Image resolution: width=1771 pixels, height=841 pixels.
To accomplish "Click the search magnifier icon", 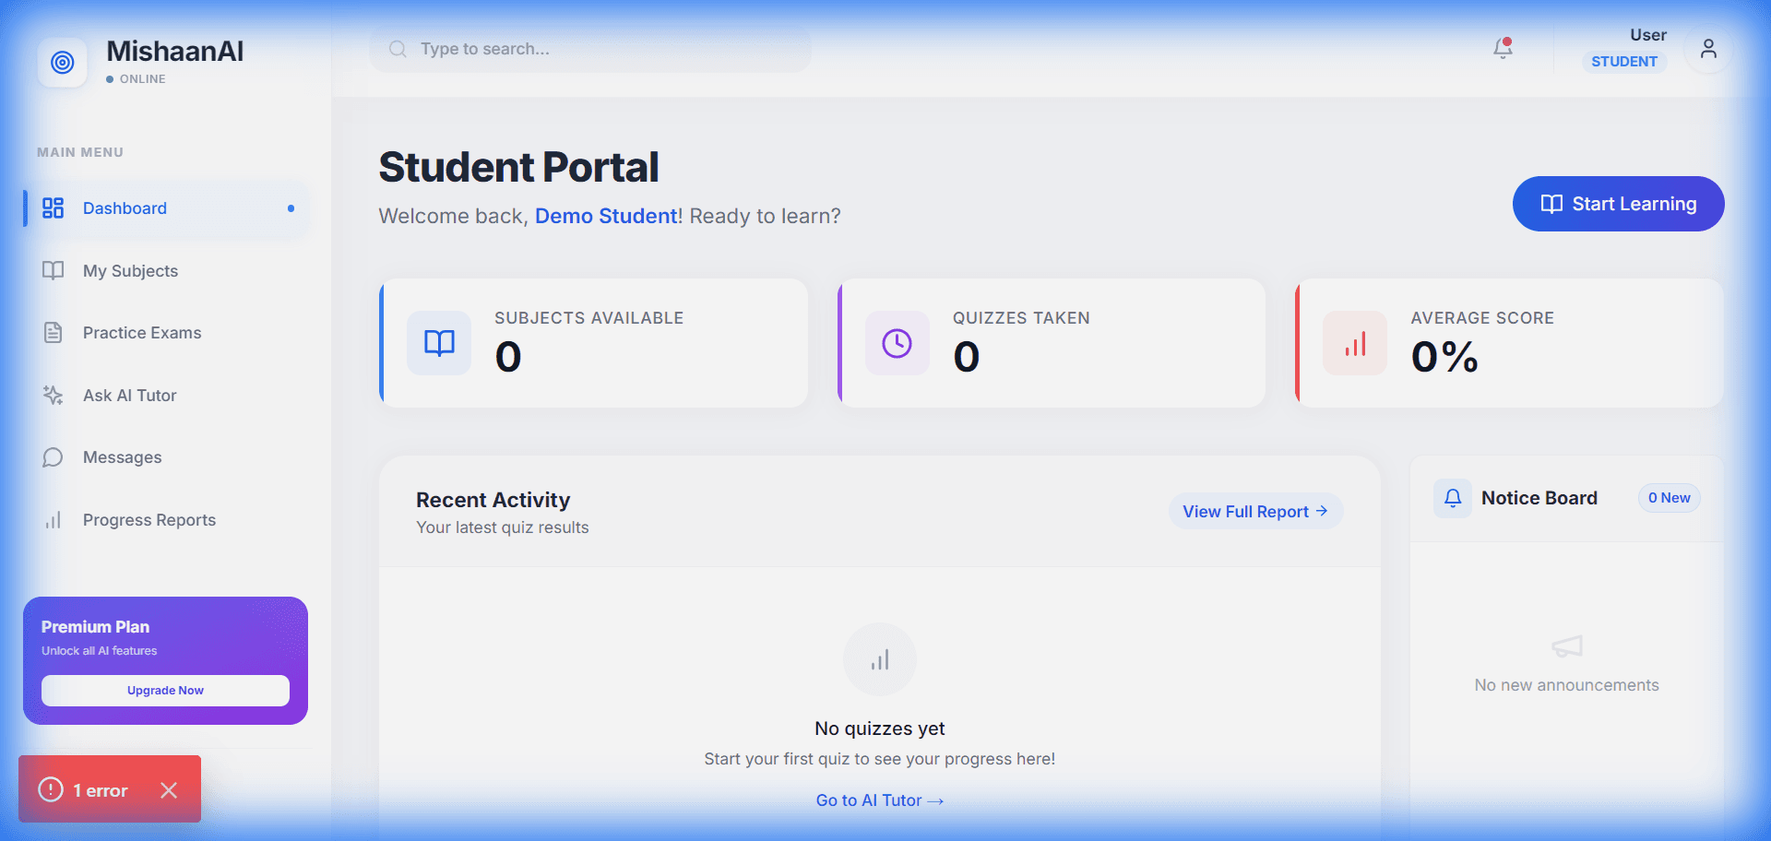I will pyautogui.click(x=397, y=49).
